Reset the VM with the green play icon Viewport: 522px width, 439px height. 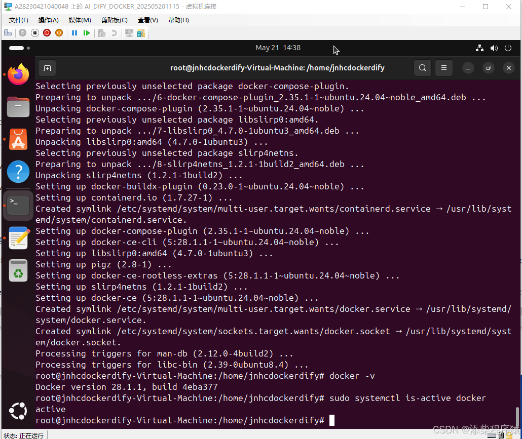click(87, 33)
